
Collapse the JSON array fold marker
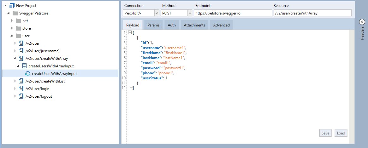130,33
